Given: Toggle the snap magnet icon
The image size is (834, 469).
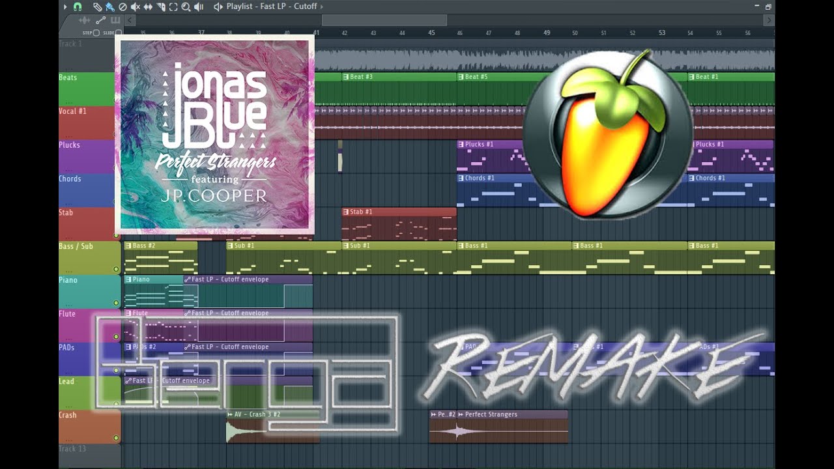Looking at the screenshot, I should [x=78, y=7].
